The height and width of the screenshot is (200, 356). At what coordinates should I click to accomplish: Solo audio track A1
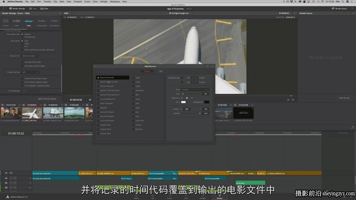point(11,178)
